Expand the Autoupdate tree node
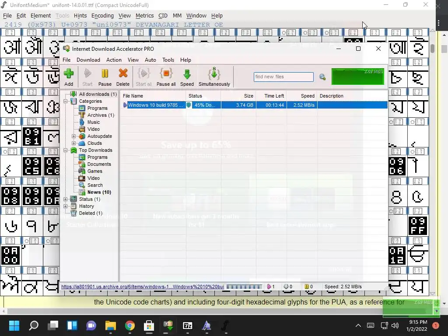Image resolution: width=448 pixels, height=336 pixels. [x=73, y=136]
